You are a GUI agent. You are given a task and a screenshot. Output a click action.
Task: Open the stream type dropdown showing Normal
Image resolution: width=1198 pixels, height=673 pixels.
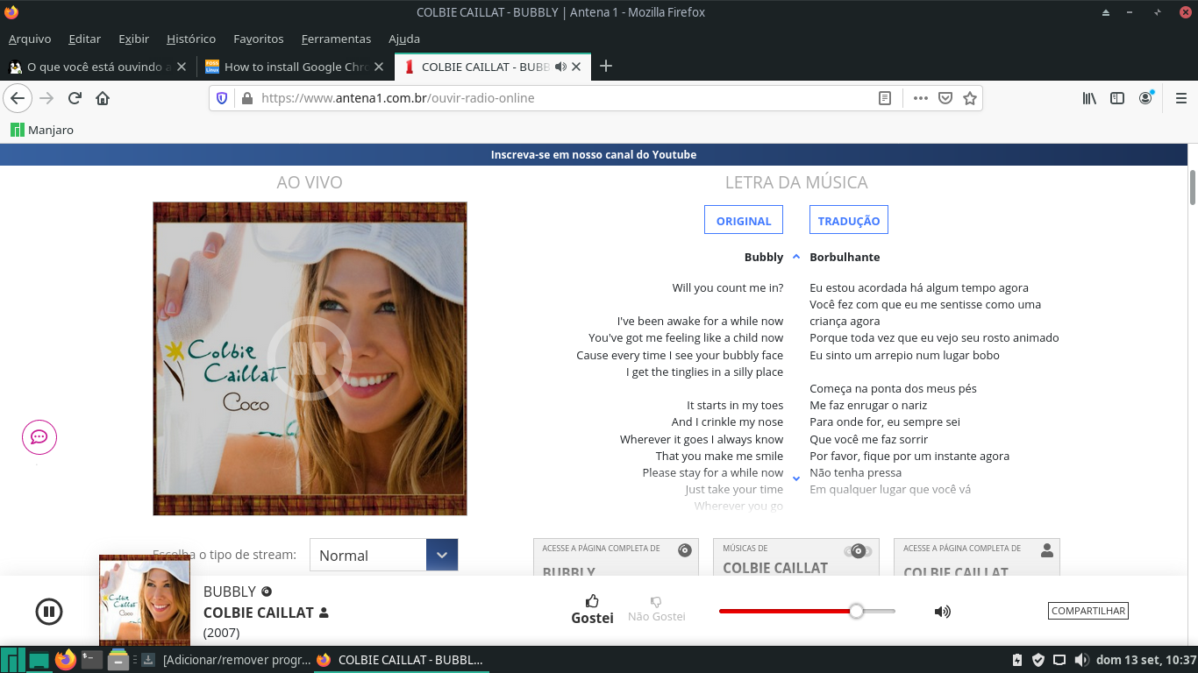(383, 555)
